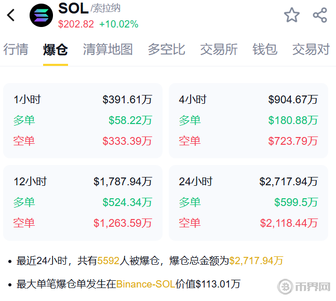Tap the back arrow icon

point(11,15)
